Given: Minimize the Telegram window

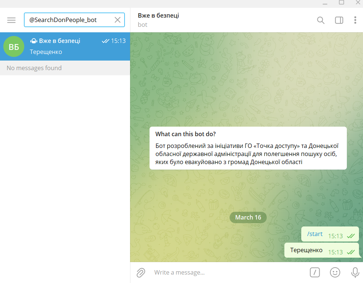Looking at the screenshot, I should coord(325,3).
